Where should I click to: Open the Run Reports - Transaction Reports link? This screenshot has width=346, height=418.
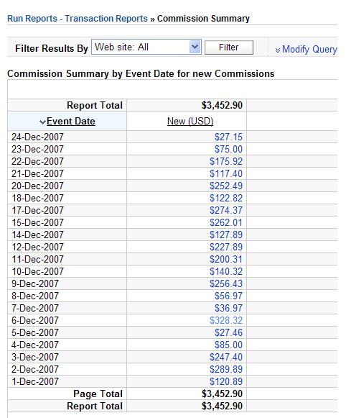click(78, 19)
